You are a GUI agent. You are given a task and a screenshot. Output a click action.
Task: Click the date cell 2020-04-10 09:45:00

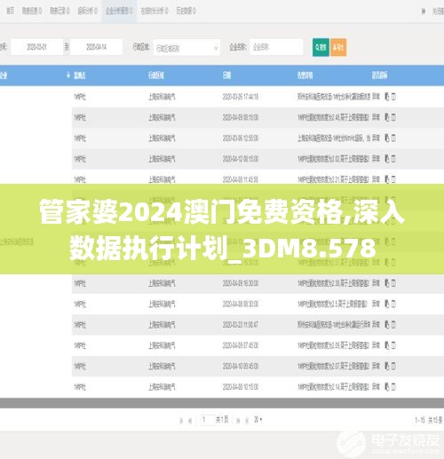tap(241, 367)
